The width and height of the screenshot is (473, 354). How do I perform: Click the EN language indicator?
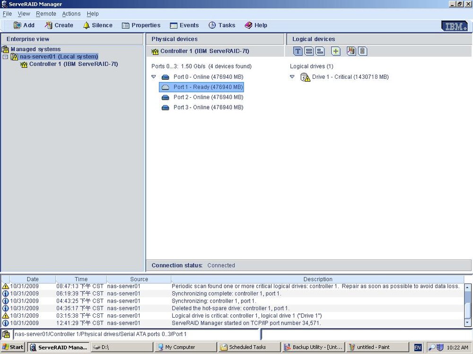click(418, 347)
